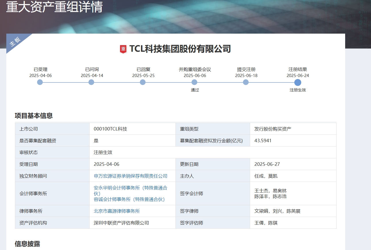The image size is (371, 250).
Task: Click the 更新日期 label cell
Action: [x=213, y=164]
